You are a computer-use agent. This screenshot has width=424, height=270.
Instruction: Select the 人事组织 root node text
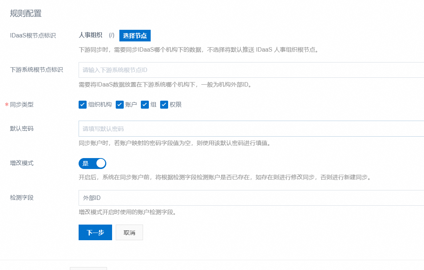(90, 35)
